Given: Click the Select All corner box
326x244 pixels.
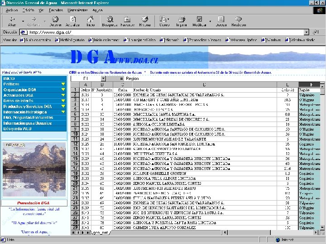Looking at the screenshot, I should (x=75, y=84).
